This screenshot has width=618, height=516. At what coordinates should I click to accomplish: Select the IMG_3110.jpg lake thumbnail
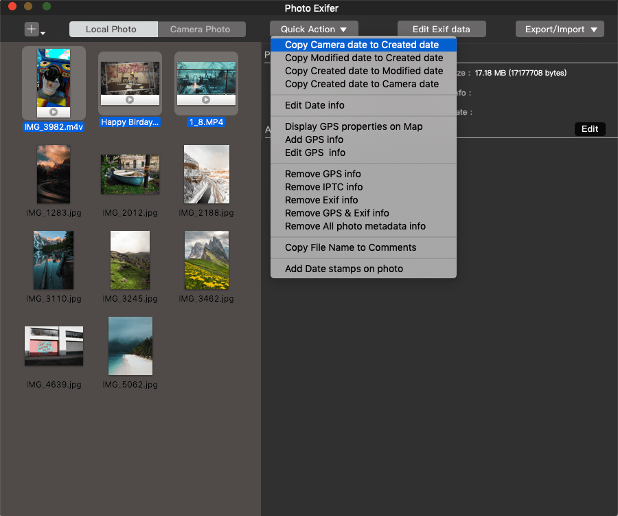click(x=54, y=260)
